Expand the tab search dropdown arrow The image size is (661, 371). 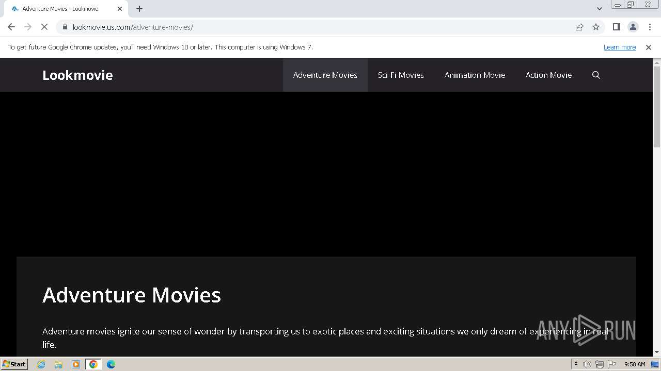599,9
